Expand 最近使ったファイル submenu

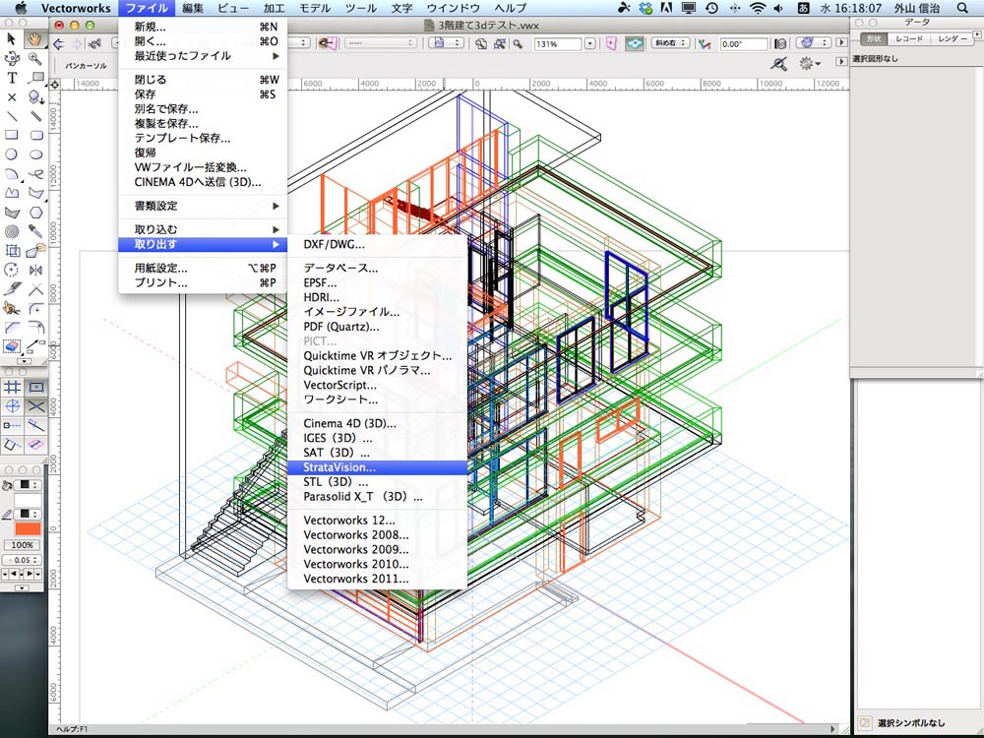click(x=203, y=56)
